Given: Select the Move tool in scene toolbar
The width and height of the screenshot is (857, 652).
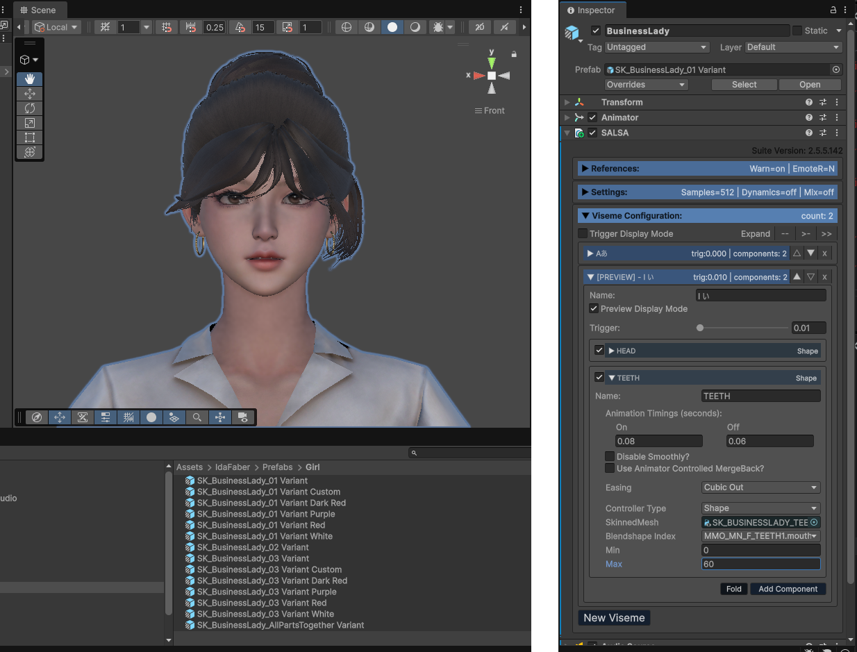Looking at the screenshot, I should [x=29, y=94].
